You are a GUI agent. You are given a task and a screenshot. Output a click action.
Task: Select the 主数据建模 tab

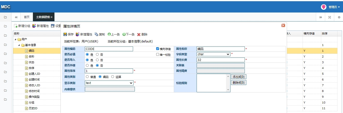(x=44, y=17)
